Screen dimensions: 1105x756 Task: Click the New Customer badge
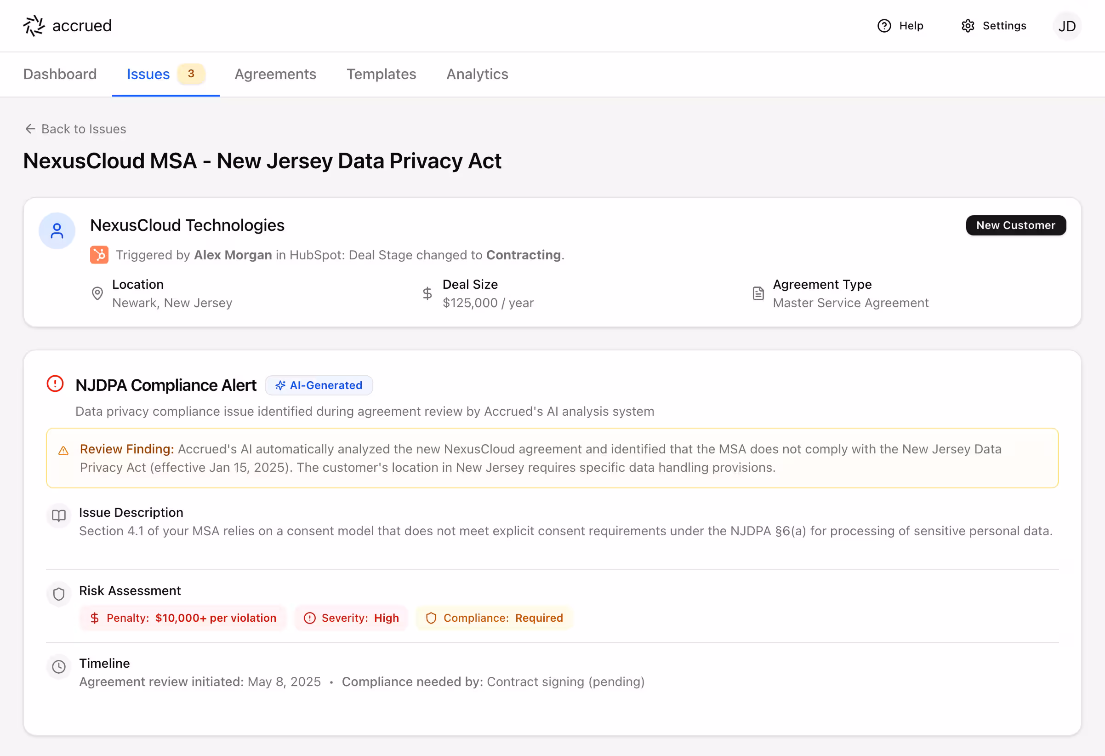(x=1016, y=225)
